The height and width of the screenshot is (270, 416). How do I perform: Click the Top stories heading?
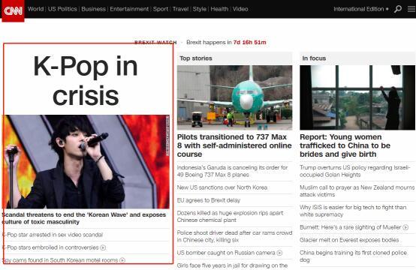pos(196,58)
